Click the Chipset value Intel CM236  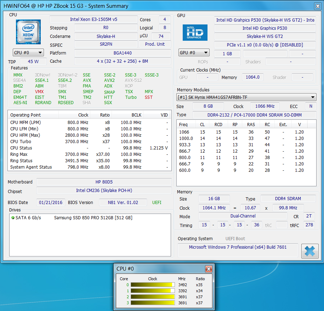click(x=104, y=190)
